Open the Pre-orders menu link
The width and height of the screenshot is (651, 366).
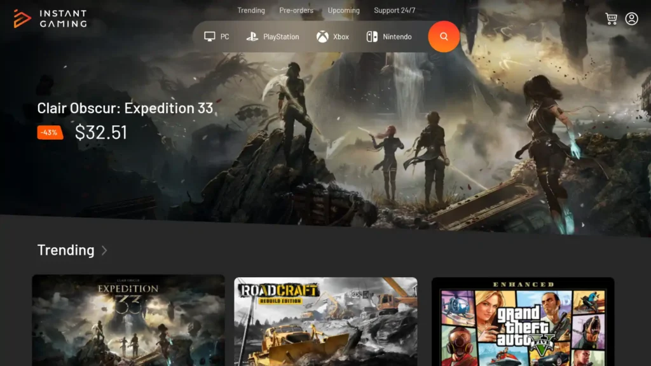(296, 10)
